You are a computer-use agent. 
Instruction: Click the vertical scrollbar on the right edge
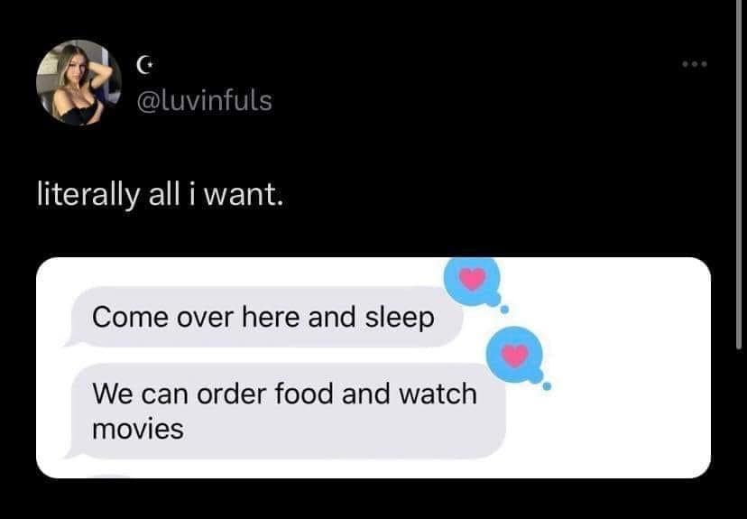point(739,174)
